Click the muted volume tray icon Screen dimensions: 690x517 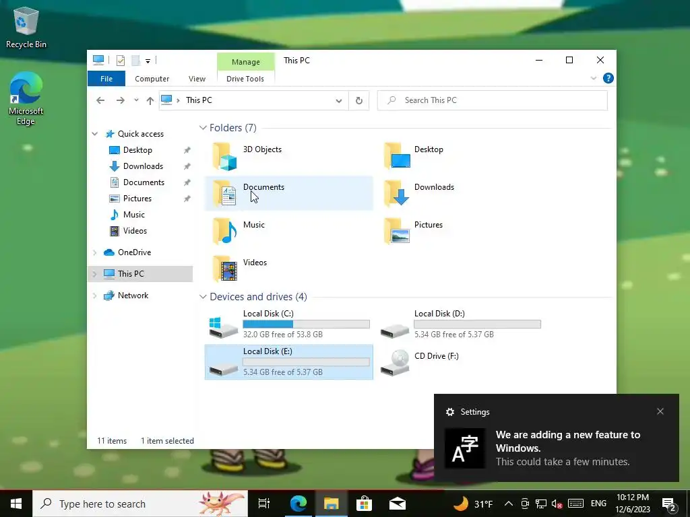tap(557, 504)
